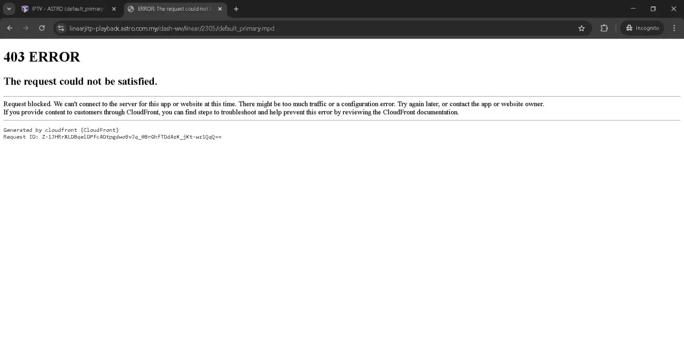Viewport: 684px width, 364px height.
Task: Reload the page
Action: click(x=42, y=28)
